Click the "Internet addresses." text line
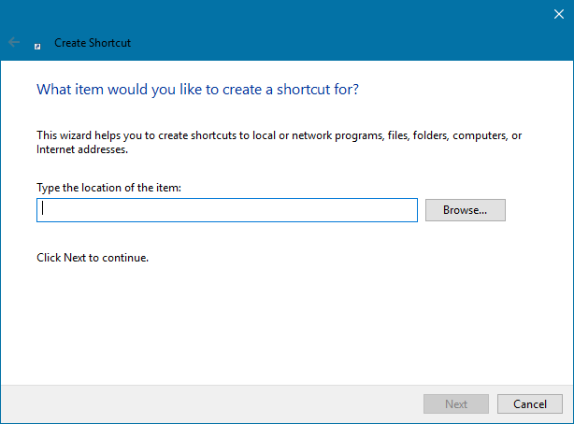 82,148
